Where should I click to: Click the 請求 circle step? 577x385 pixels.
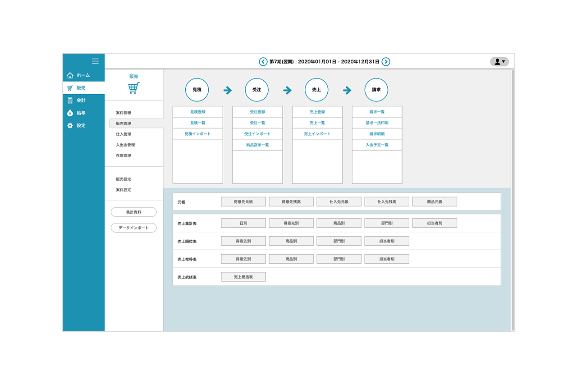376,90
